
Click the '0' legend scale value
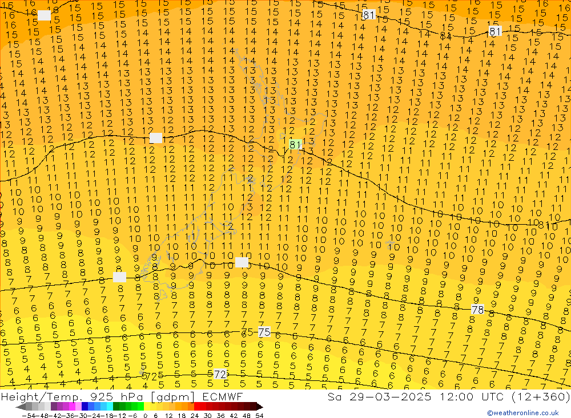pos(145,416)
